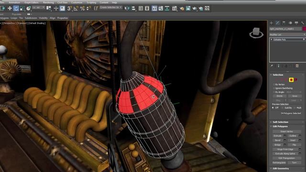This screenshot has height=172, width=306.
Task: Switch to the Modify panel icon
Action: (x=277, y=23)
